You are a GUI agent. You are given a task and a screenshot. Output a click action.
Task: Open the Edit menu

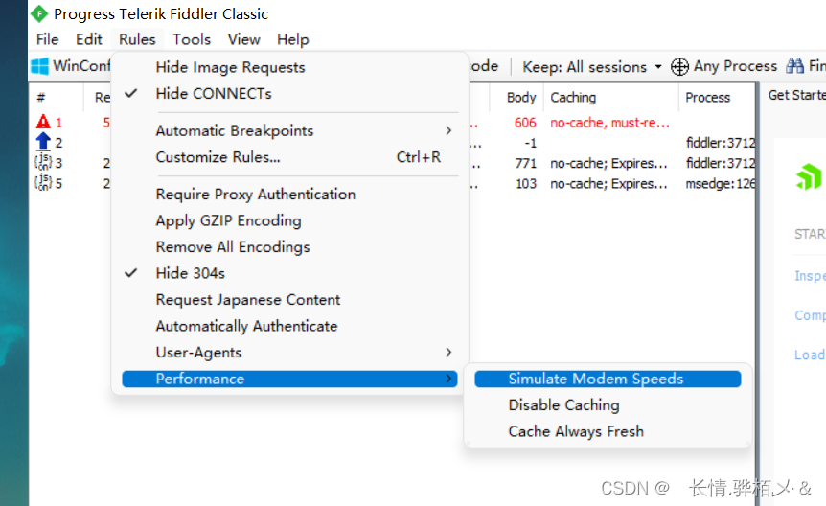point(88,39)
